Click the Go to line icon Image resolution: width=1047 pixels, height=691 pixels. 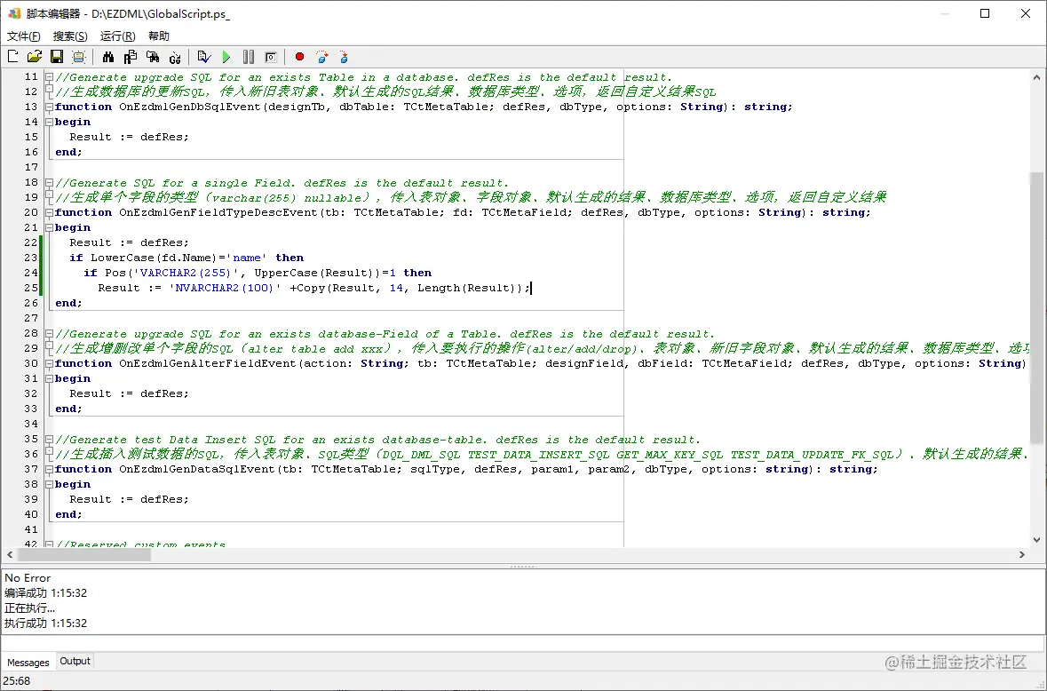pos(175,57)
